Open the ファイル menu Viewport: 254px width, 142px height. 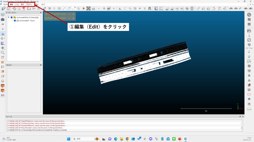5,4
